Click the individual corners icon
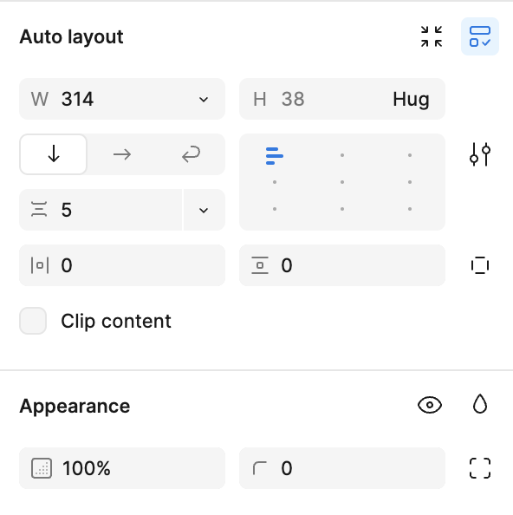The width and height of the screenshot is (513, 515). click(x=480, y=468)
